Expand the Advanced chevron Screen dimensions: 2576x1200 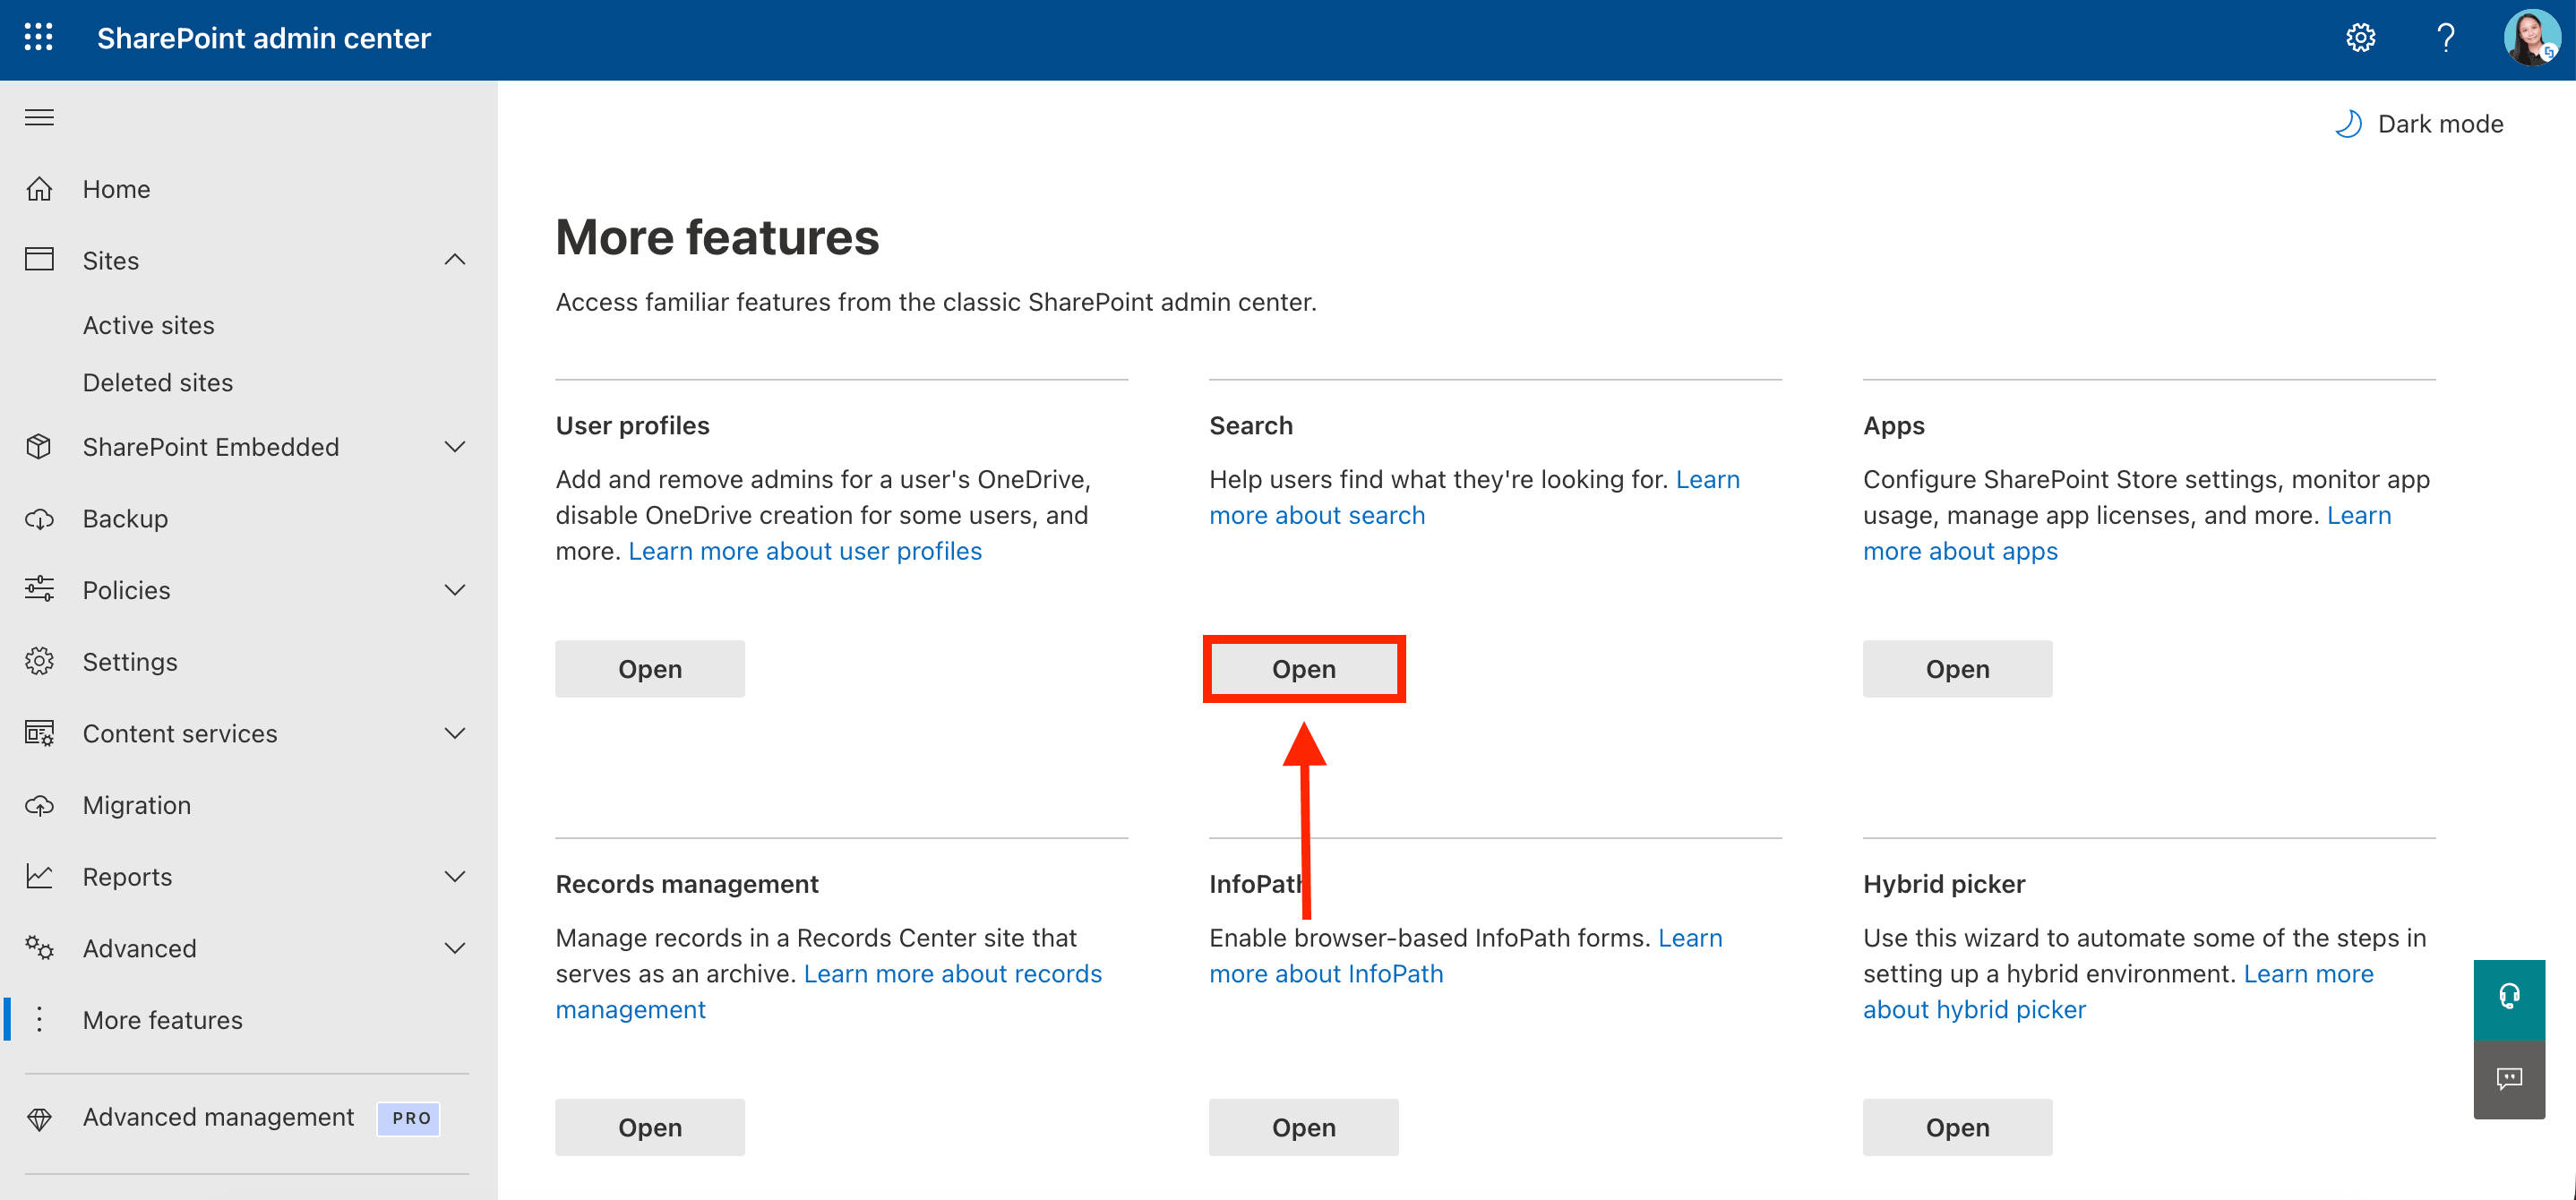tap(455, 948)
